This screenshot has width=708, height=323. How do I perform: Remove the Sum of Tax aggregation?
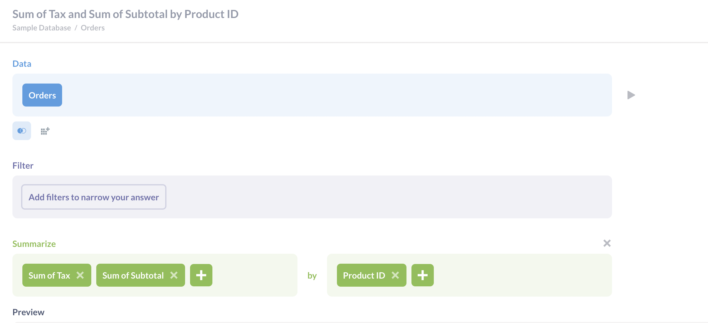pos(80,275)
